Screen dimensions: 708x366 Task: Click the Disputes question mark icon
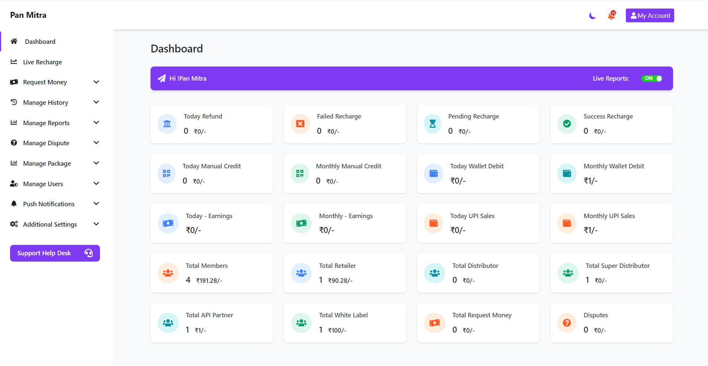[567, 323]
